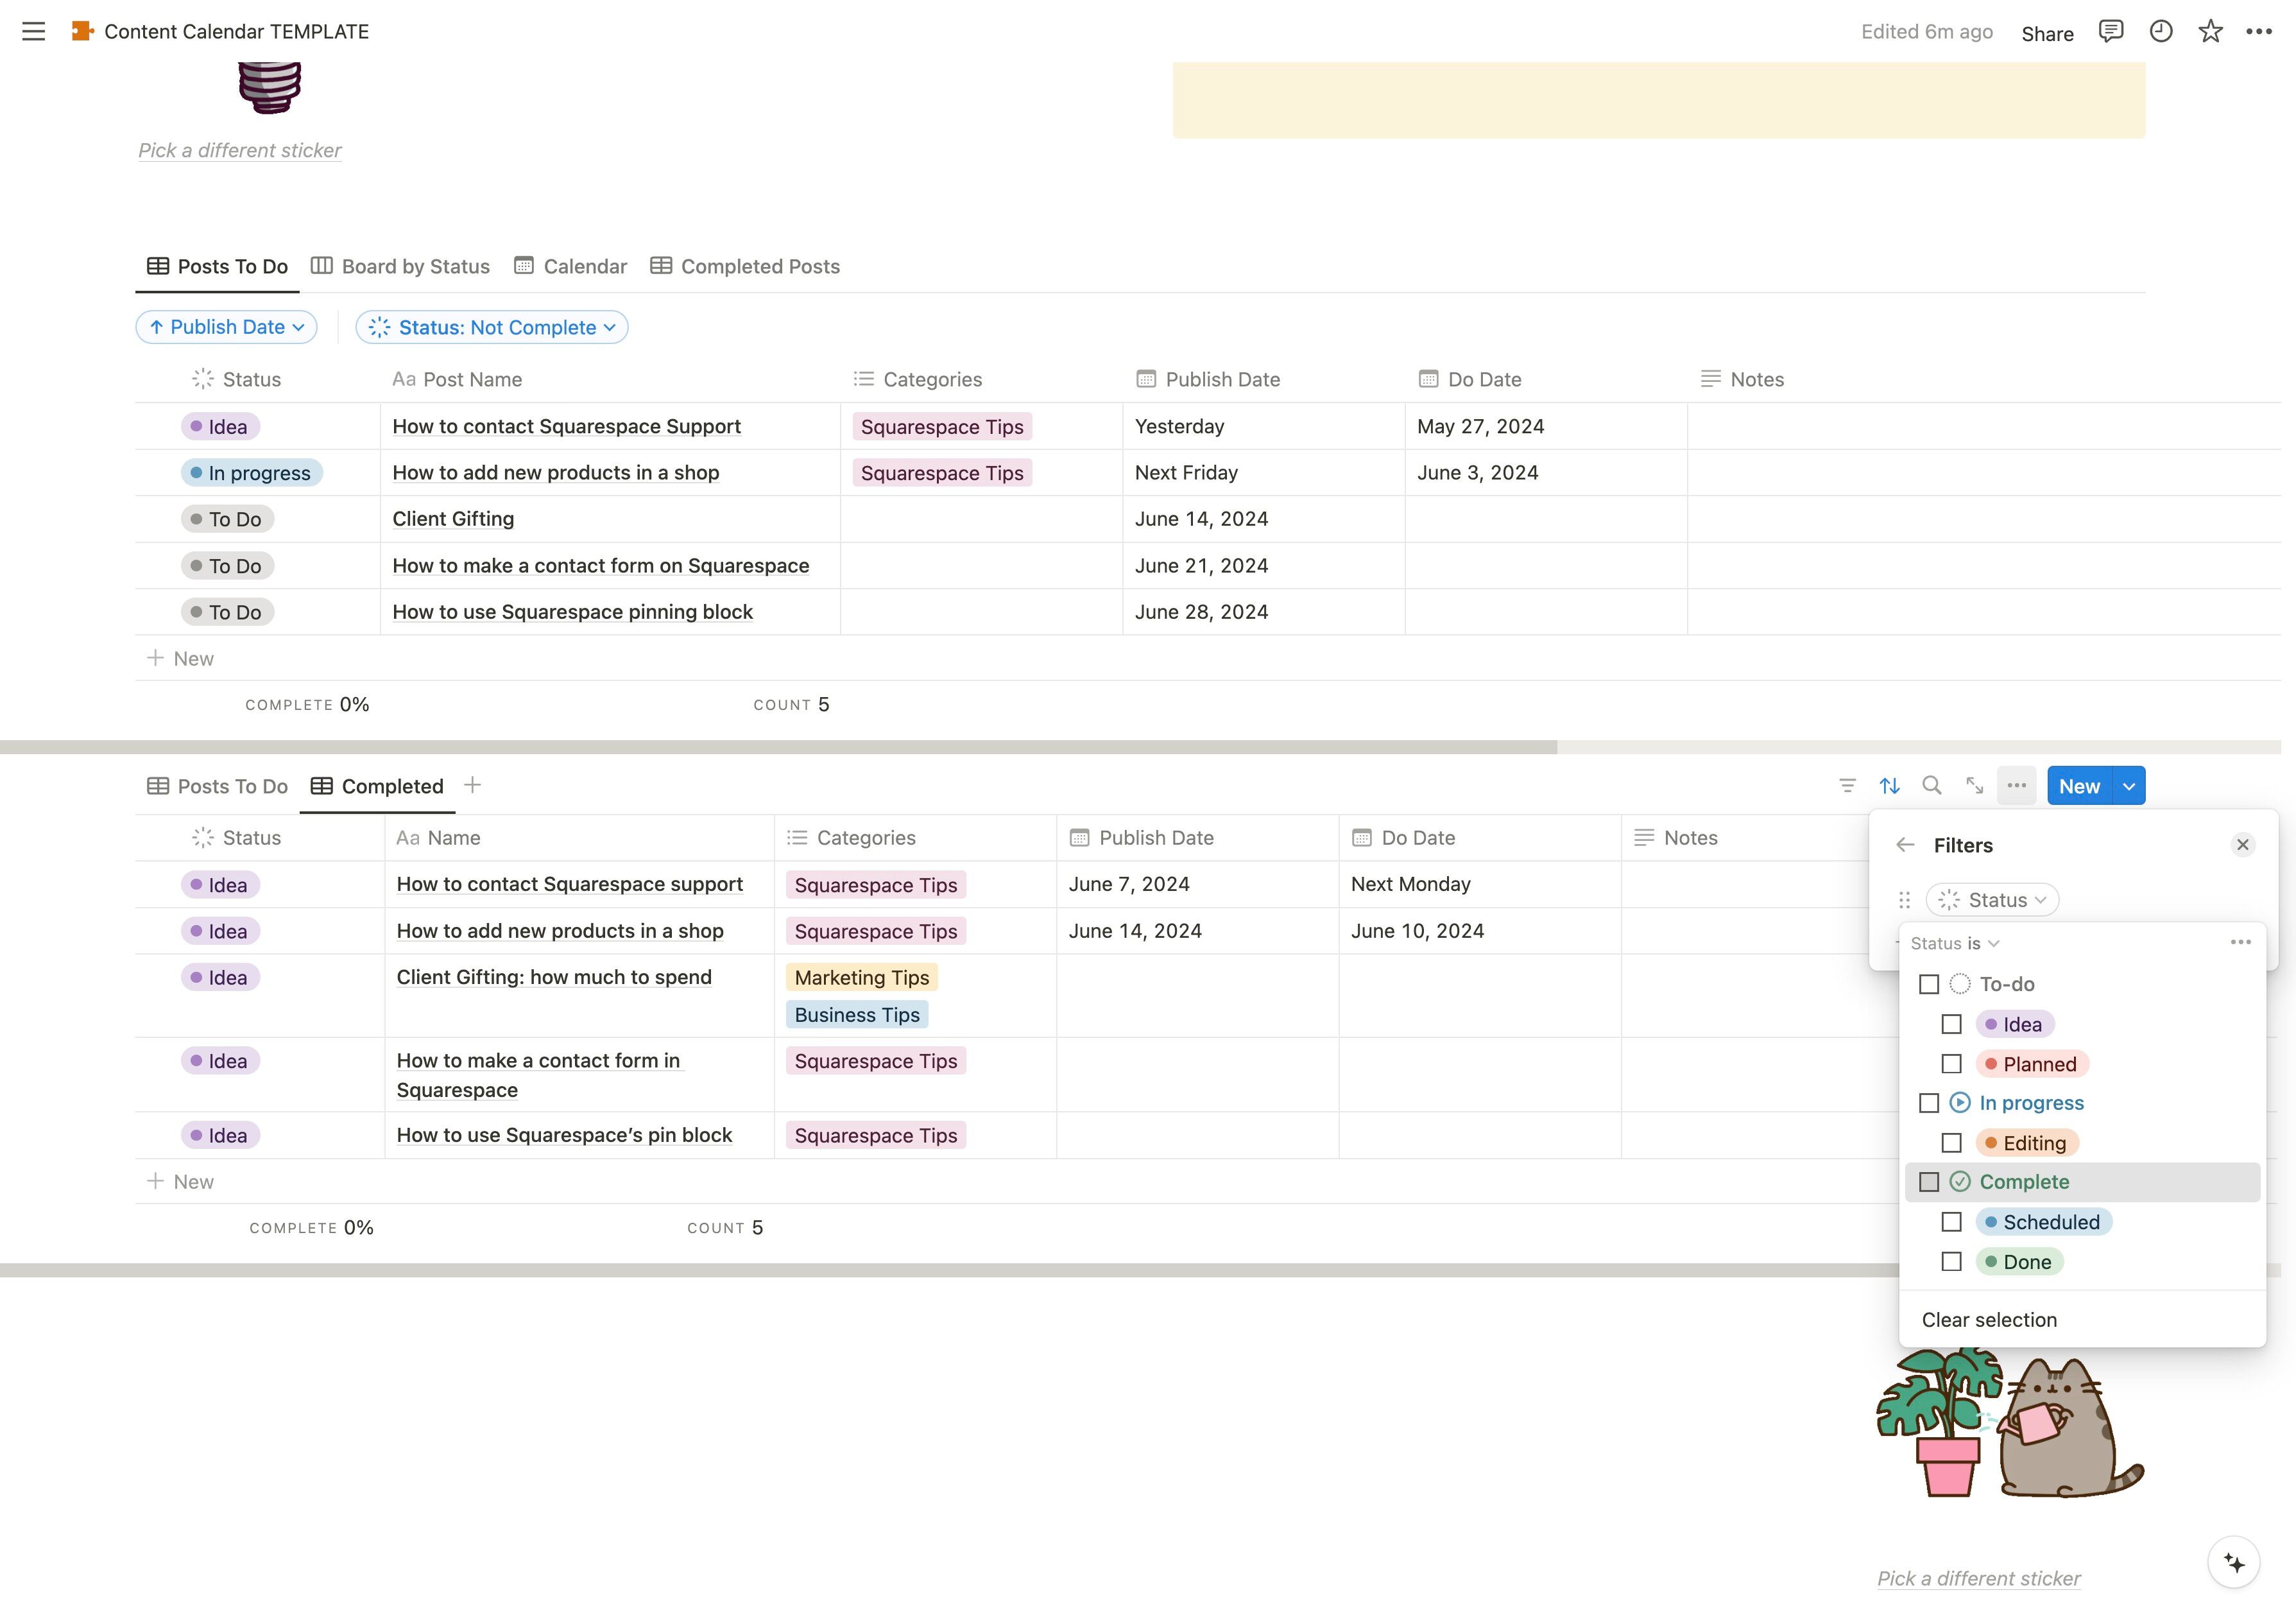Click the Share button
The width and height of the screenshot is (2296, 1624).
click(2047, 33)
